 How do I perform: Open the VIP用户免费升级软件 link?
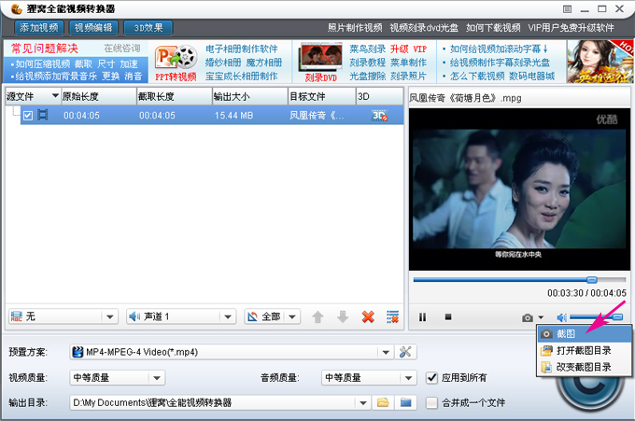coord(571,28)
